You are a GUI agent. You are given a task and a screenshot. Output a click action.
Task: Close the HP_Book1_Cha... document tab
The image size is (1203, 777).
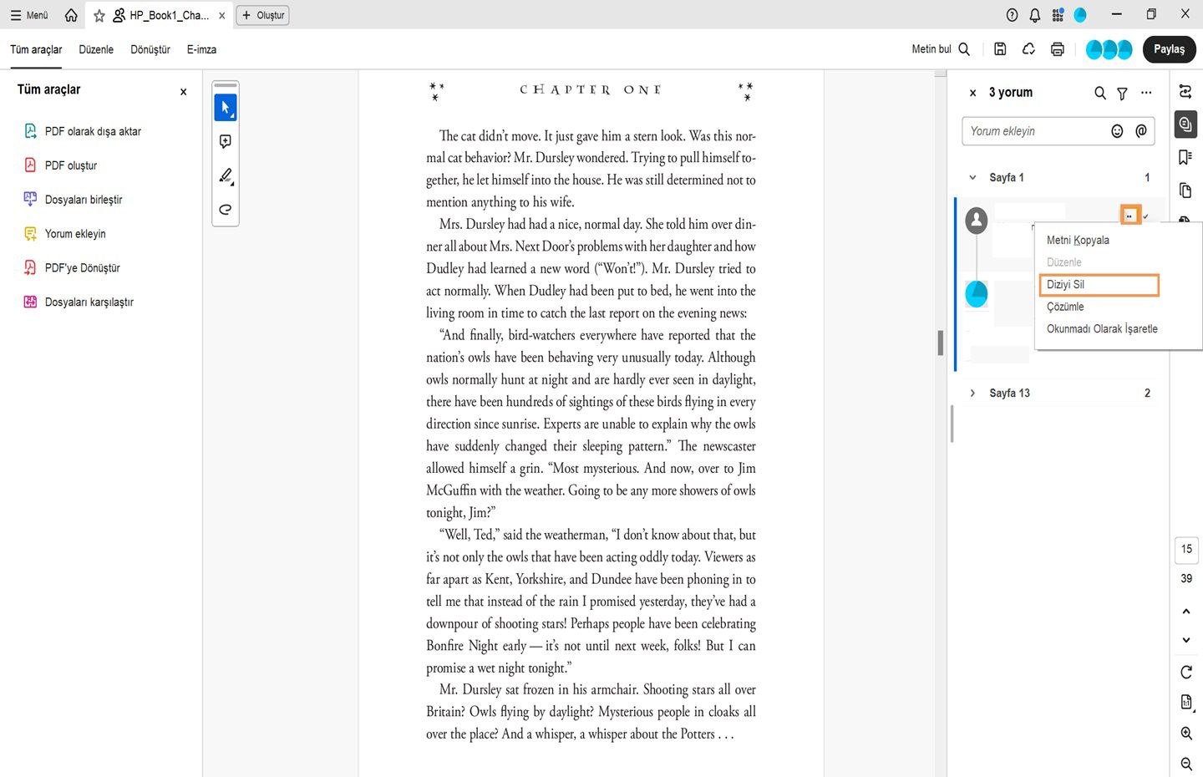(222, 15)
